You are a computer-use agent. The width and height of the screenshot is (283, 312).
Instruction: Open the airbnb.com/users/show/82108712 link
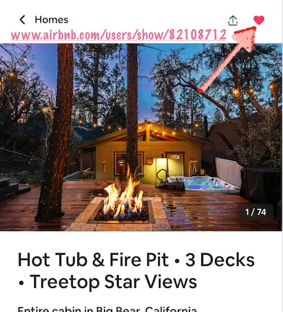click(x=119, y=34)
